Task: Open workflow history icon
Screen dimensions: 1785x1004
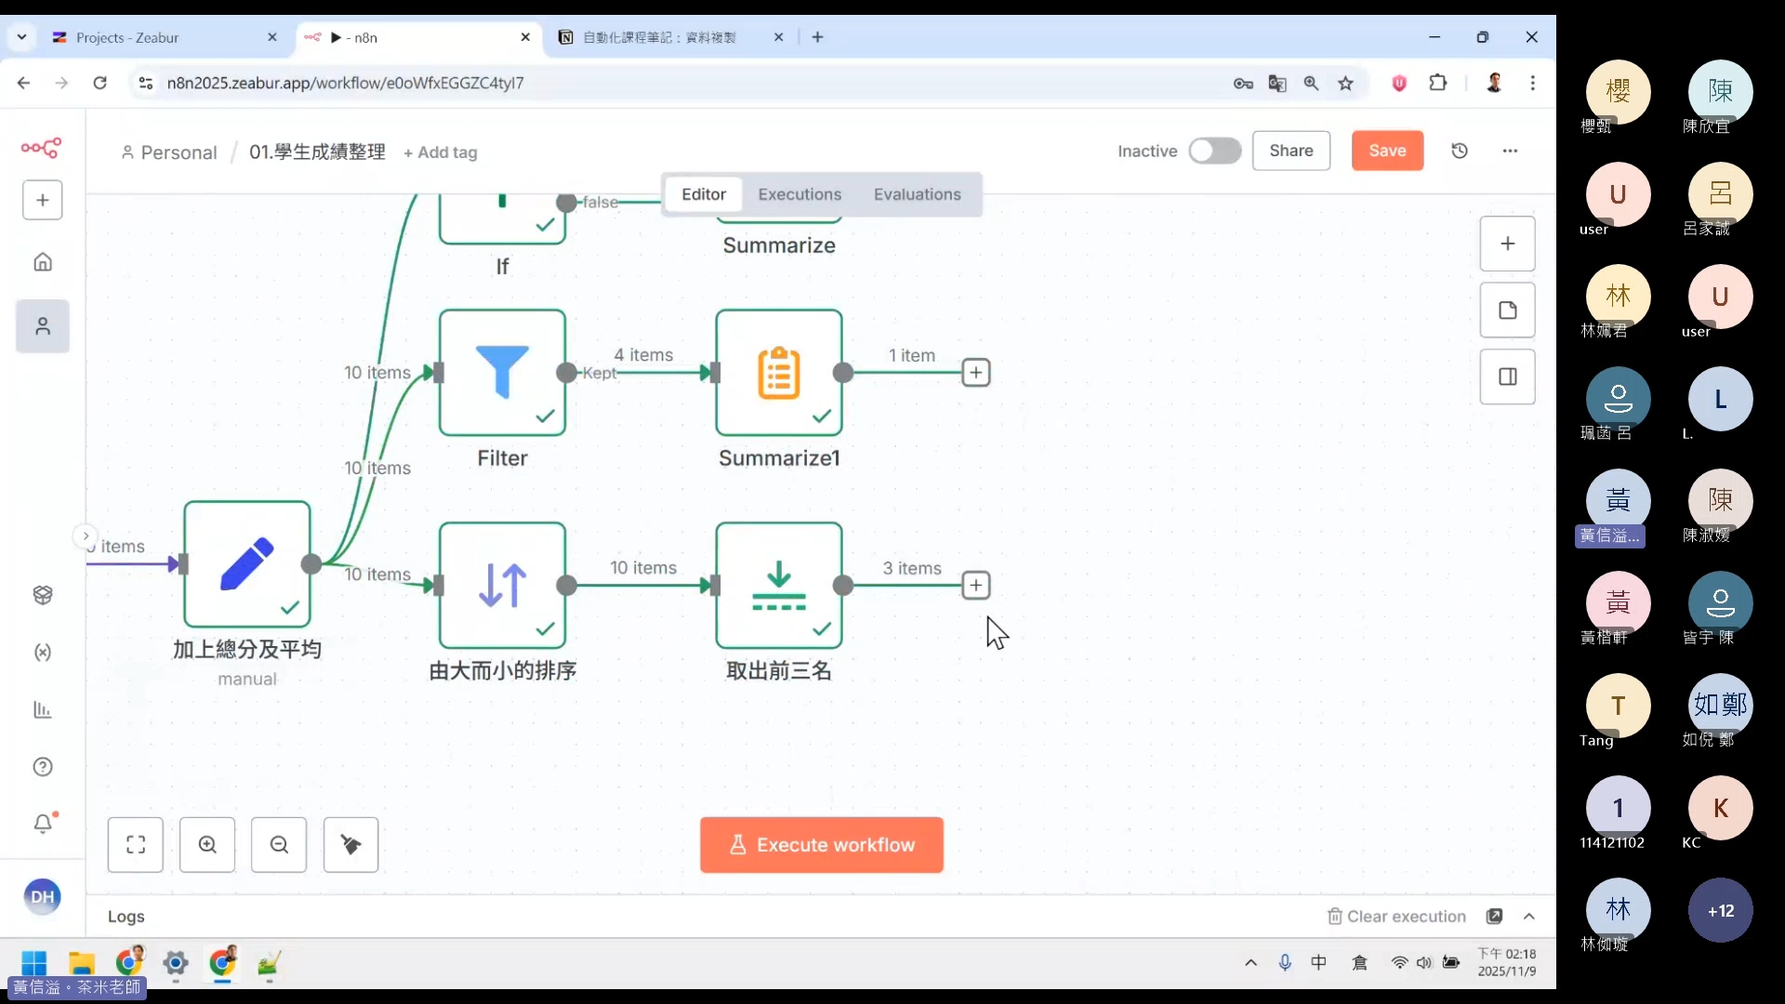Action: coord(1460,151)
